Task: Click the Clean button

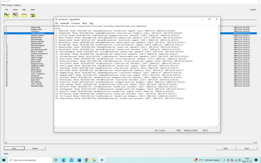Action: click(x=247, y=148)
